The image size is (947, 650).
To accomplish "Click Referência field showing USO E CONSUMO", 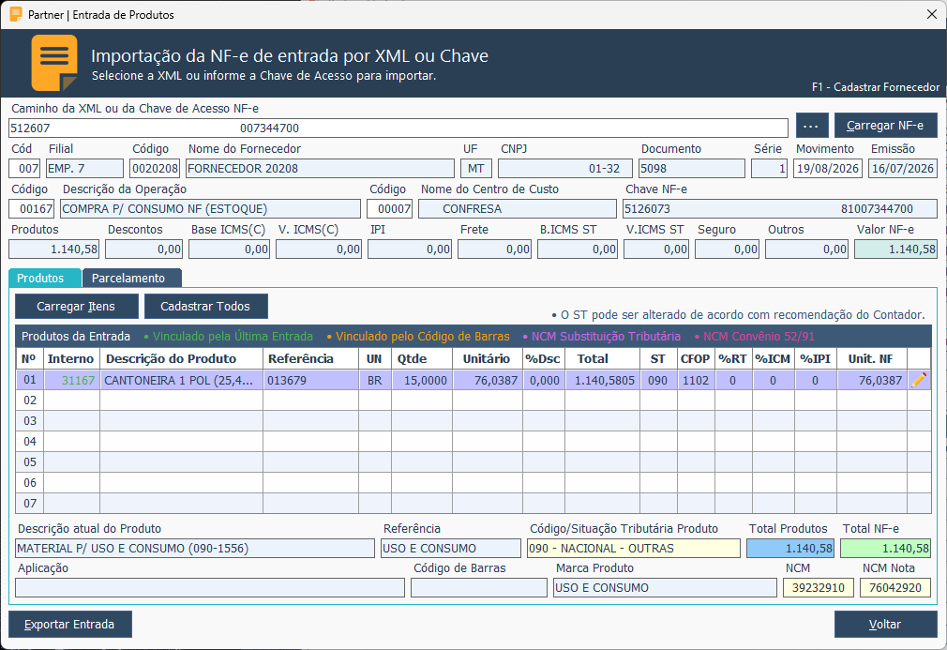I will click(x=451, y=549).
